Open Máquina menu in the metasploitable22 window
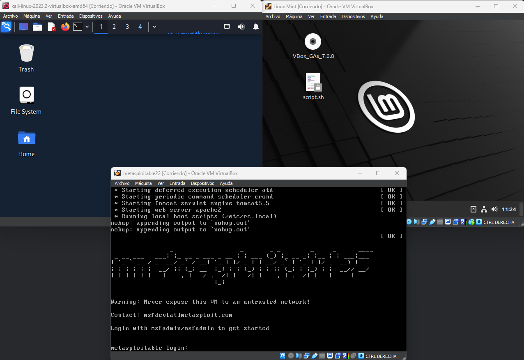Viewport: 524px width, 360px height. tap(143, 183)
